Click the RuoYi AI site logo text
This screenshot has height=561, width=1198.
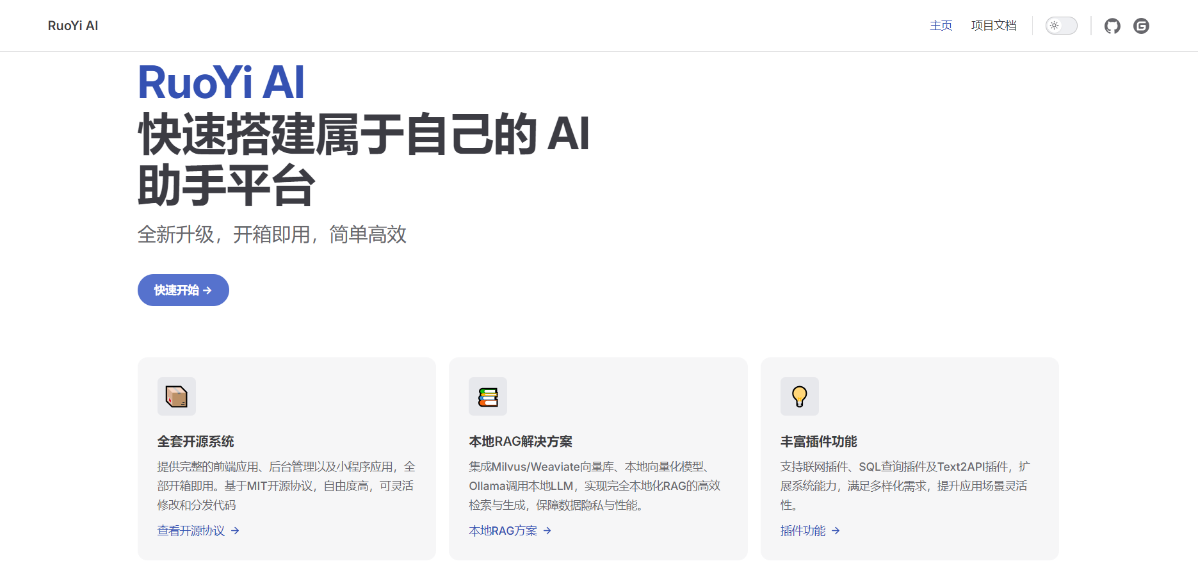[x=73, y=26]
